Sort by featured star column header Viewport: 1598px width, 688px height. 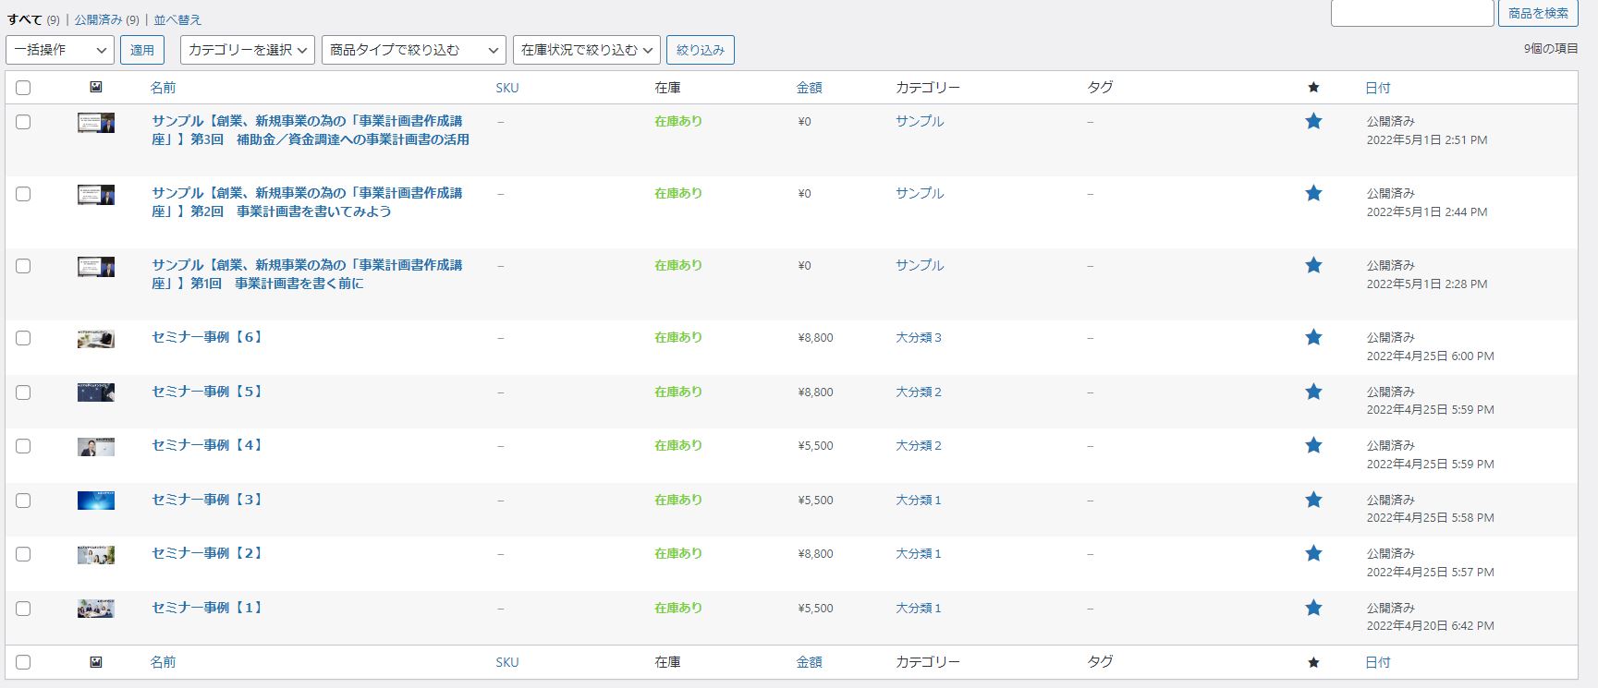[x=1313, y=88]
